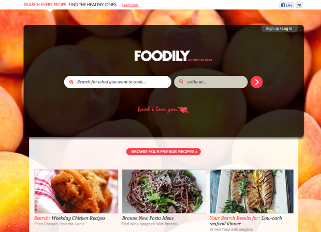Submit search with the red arrow button
Viewport: 321px width, 232px height.
pyautogui.click(x=256, y=82)
